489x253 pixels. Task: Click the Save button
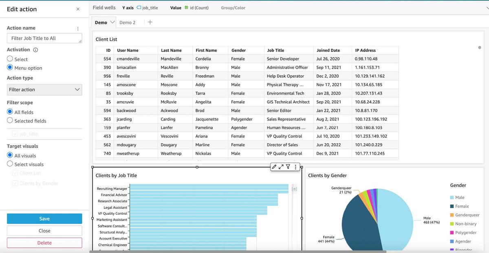tap(44, 218)
